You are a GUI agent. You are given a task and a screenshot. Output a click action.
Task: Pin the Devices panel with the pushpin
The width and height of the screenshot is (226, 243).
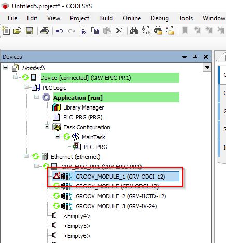[195, 57]
